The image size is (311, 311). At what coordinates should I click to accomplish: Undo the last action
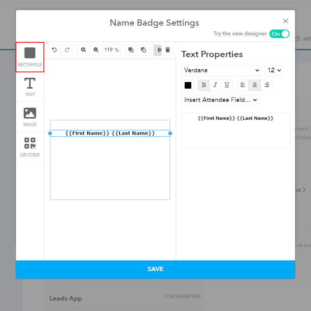click(x=54, y=50)
